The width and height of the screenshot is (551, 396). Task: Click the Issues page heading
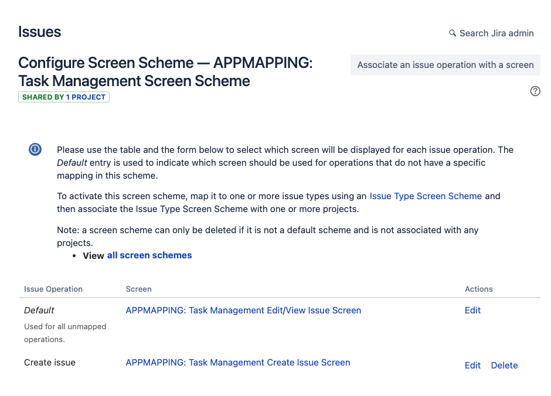pyautogui.click(x=39, y=32)
